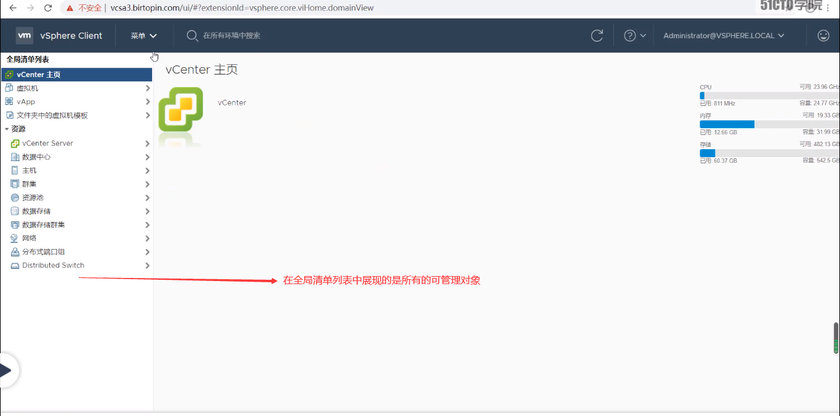Image resolution: width=840 pixels, height=416 pixels.
Task: Focus the 在所有环境中搜索 search field
Action: click(x=232, y=36)
